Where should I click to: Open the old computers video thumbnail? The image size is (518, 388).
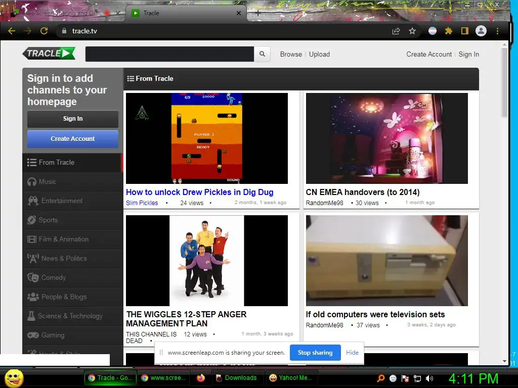[x=387, y=261]
